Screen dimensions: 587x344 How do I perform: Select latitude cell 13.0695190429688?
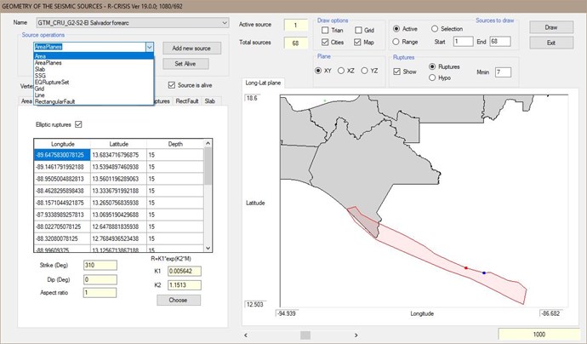[118, 215]
